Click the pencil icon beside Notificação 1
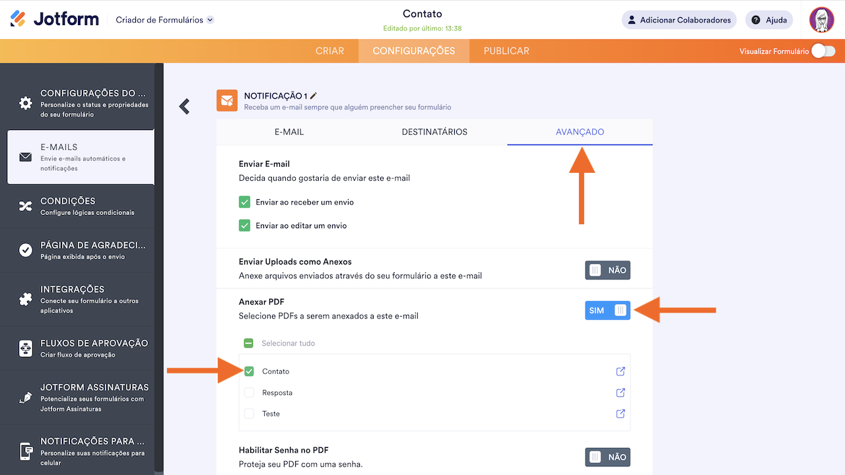 [314, 96]
